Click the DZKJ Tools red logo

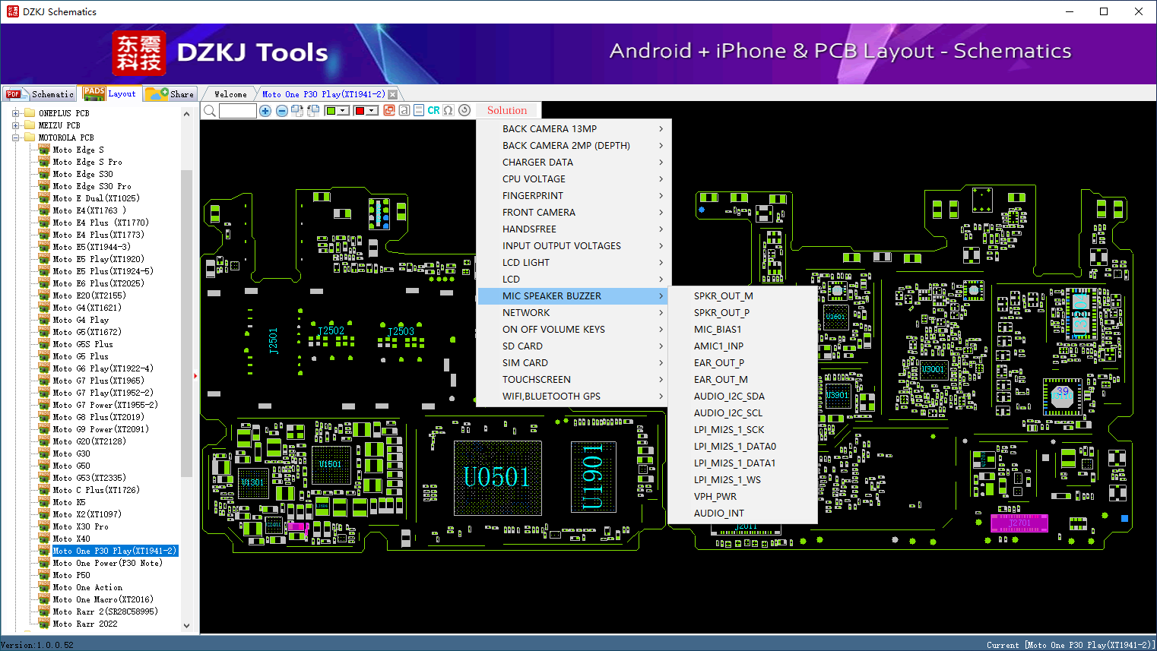[139, 53]
